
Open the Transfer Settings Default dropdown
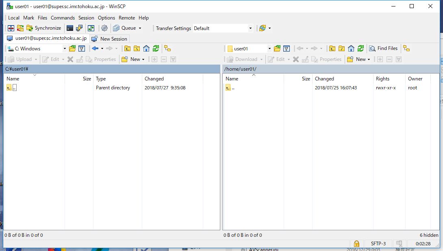tap(251, 28)
